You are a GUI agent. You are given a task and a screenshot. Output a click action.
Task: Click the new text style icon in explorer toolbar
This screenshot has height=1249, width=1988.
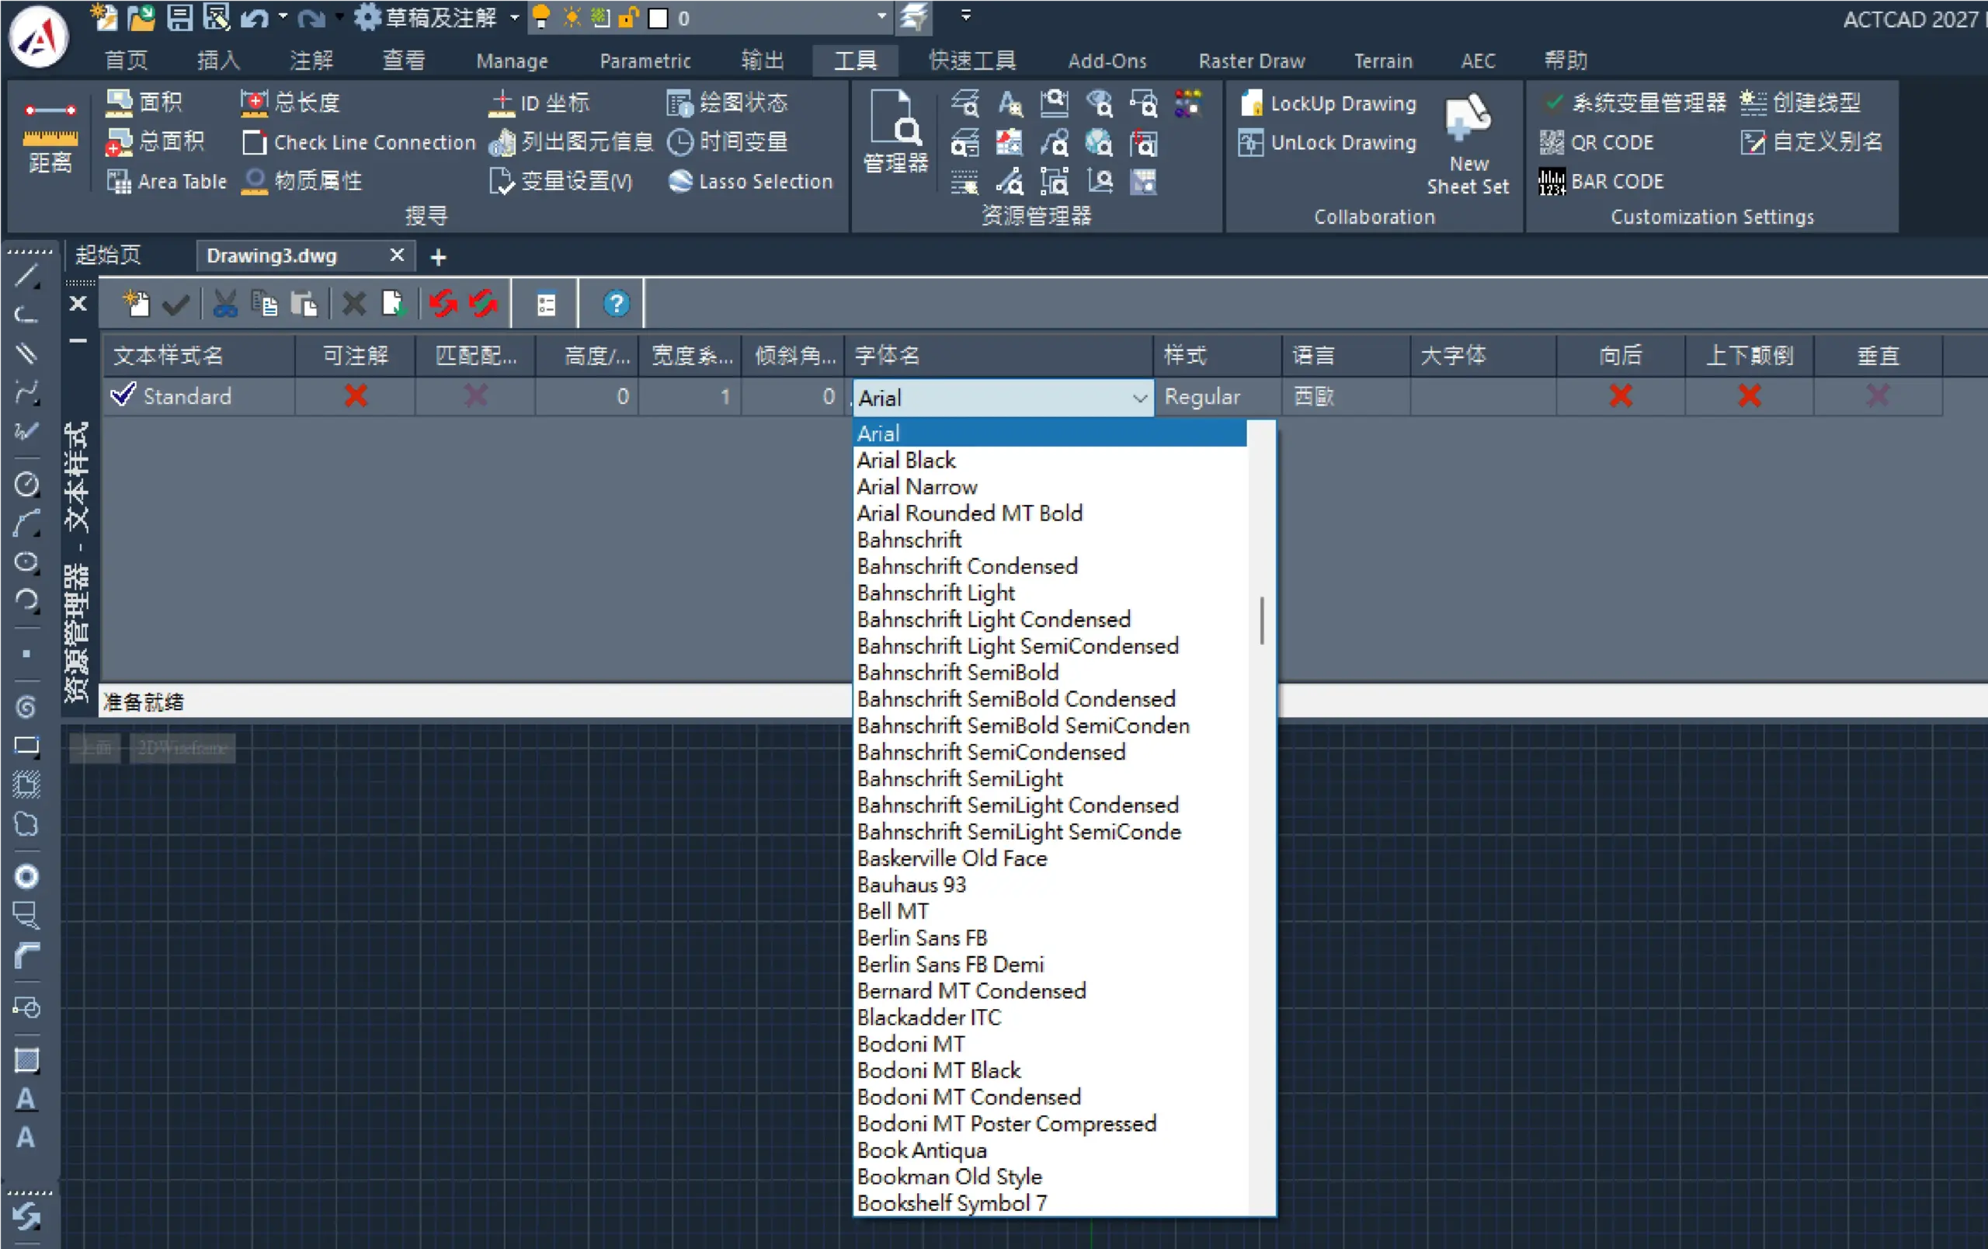tap(135, 304)
